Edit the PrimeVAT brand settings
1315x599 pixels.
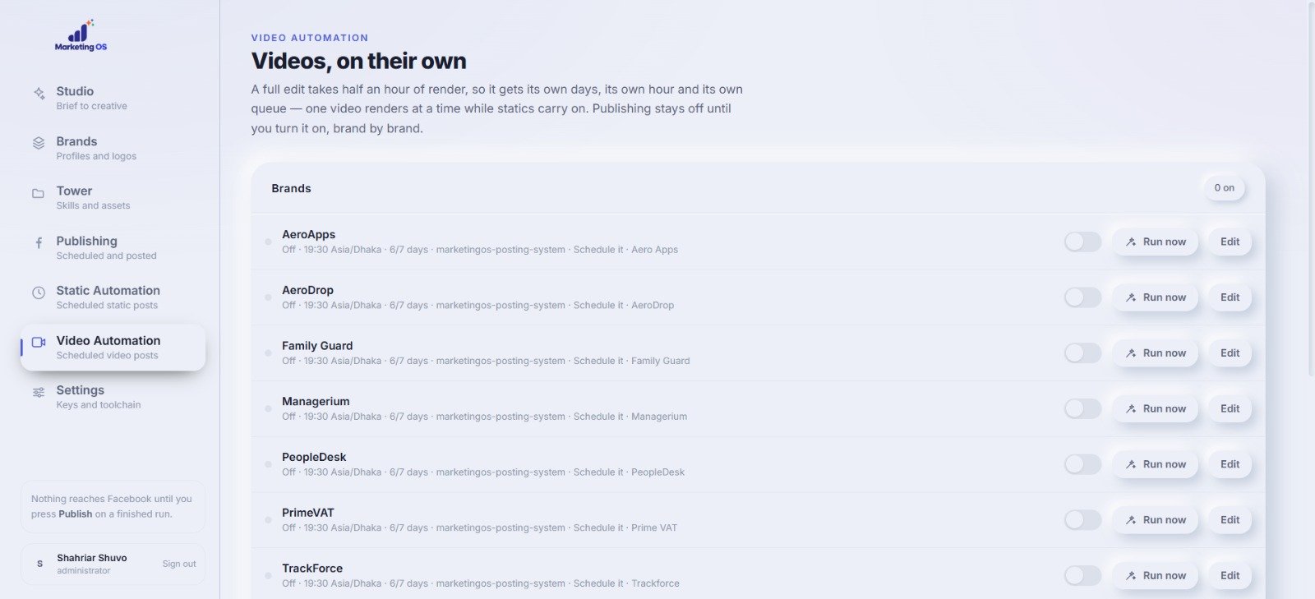pos(1230,519)
